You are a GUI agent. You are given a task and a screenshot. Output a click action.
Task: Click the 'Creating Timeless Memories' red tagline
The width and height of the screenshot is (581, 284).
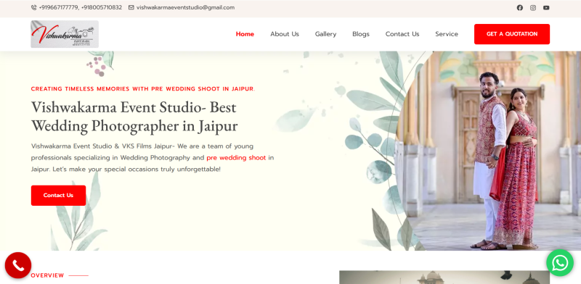143,88
